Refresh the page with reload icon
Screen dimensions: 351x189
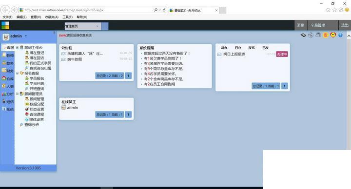164,10
